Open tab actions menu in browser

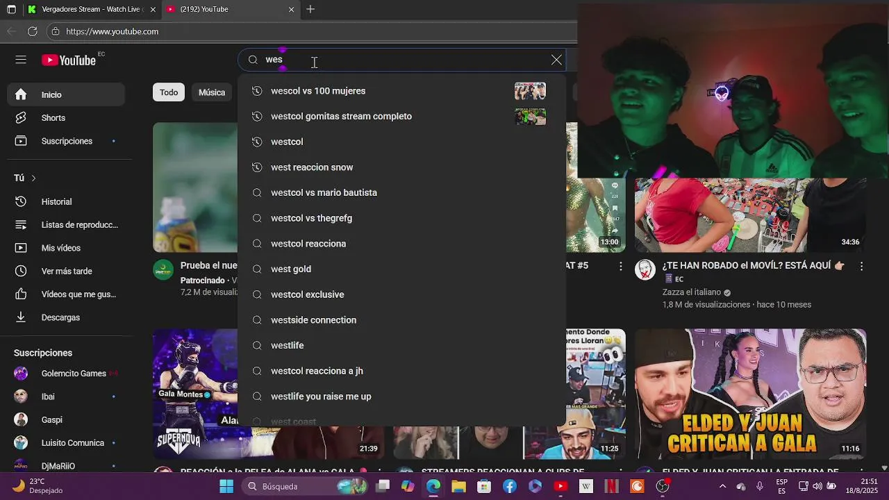[x=11, y=10]
